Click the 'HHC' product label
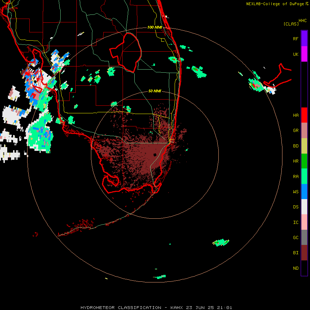310x310 pixels. coord(303,21)
